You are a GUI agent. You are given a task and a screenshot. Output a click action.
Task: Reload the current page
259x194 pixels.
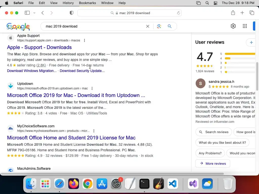coord(178,13)
